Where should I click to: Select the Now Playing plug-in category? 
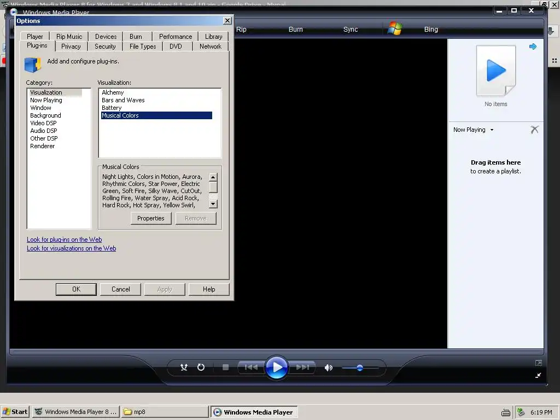tap(46, 100)
